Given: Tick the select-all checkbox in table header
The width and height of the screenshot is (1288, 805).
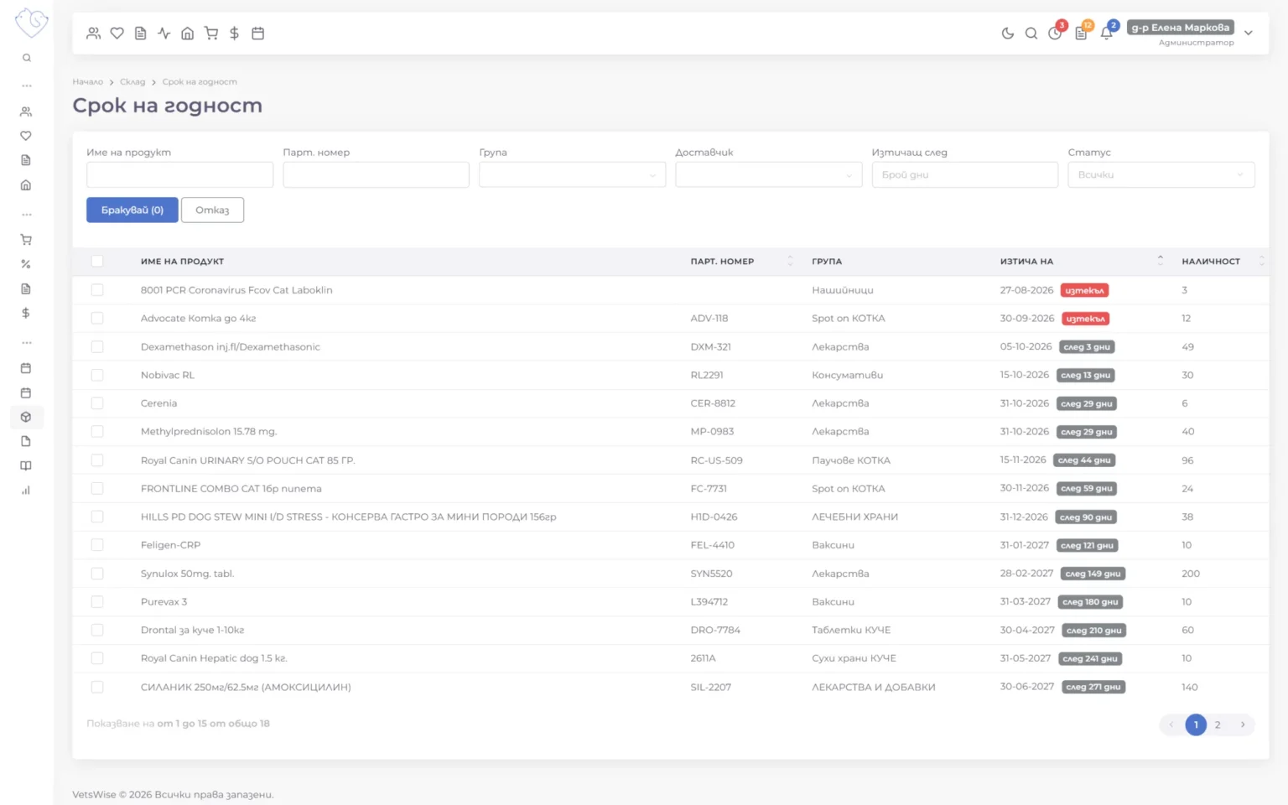Looking at the screenshot, I should tap(97, 262).
